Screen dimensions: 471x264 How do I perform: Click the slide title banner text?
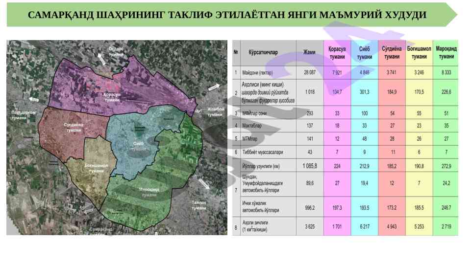[x=227, y=15]
